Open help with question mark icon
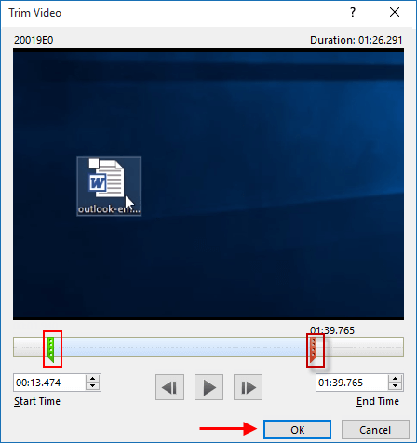 click(x=353, y=12)
